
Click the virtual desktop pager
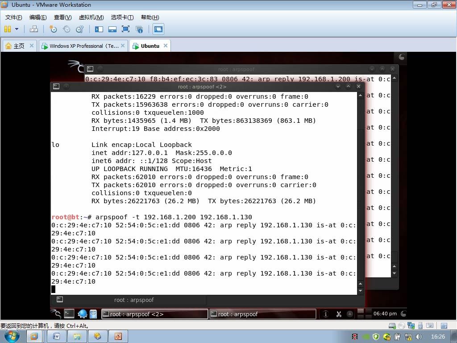364,314
